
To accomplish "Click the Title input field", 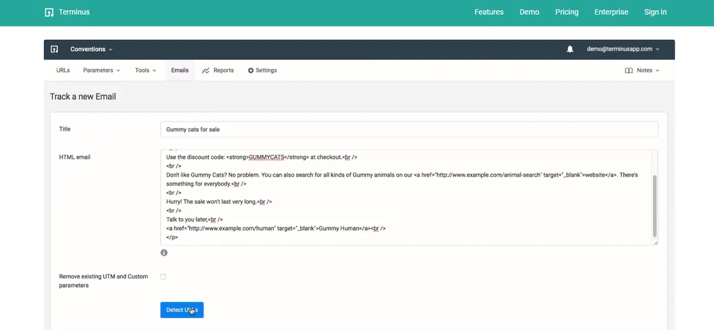I will click(409, 129).
